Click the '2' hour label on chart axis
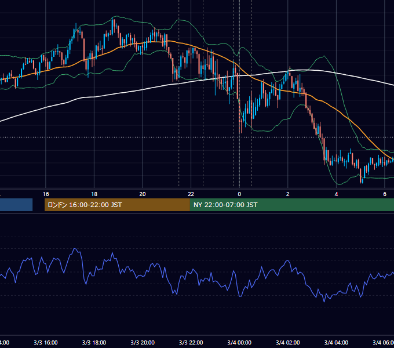 point(288,194)
